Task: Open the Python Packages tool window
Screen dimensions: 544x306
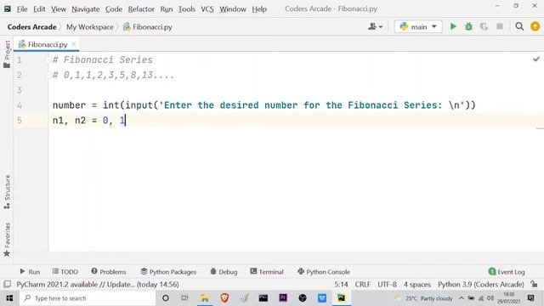Action: tap(168, 272)
